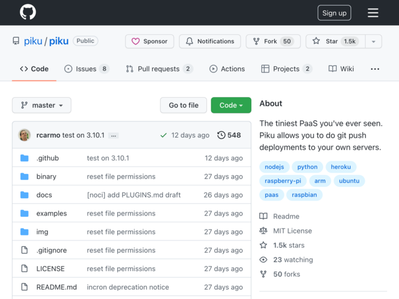
Task: Open the .github folder
Action: pyautogui.click(x=47, y=158)
